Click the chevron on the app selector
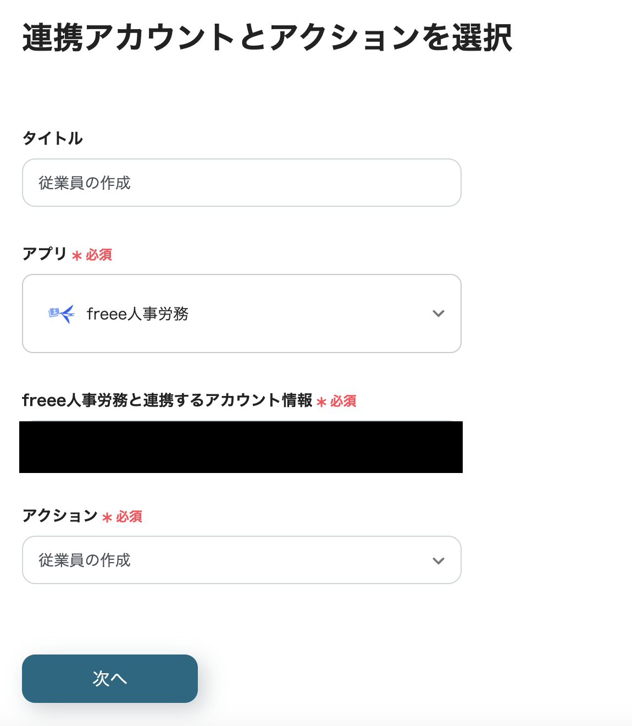Viewport: 632px width, 726px height. pyautogui.click(x=438, y=313)
